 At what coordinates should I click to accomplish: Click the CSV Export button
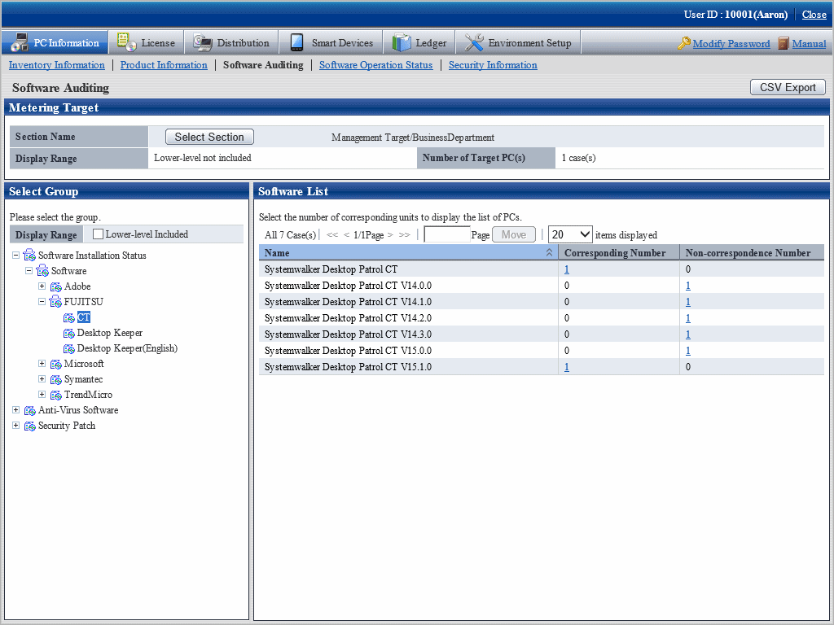[788, 87]
